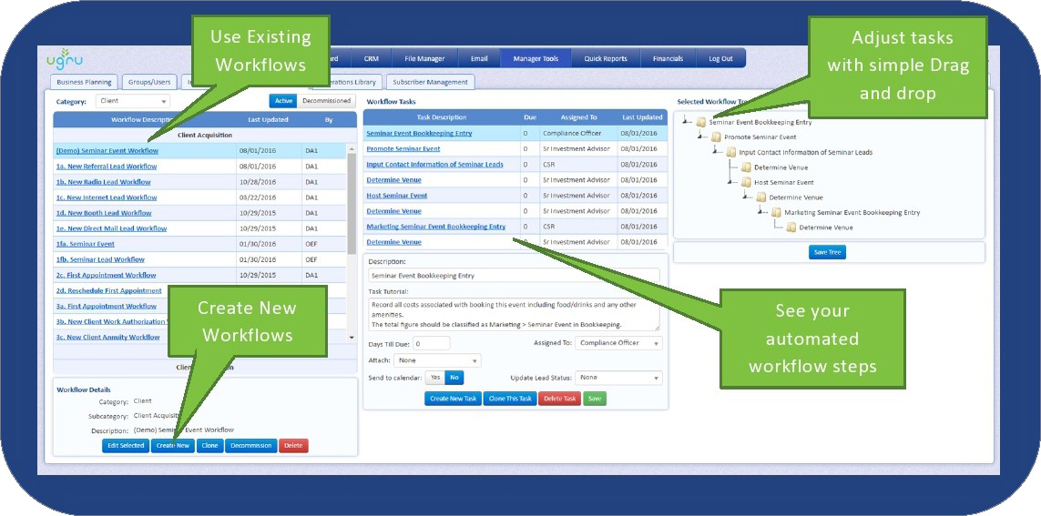Open the 1a. New Referral Lead Workflow link
The image size is (1041, 516).
pyautogui.click(x=107, y=167)
